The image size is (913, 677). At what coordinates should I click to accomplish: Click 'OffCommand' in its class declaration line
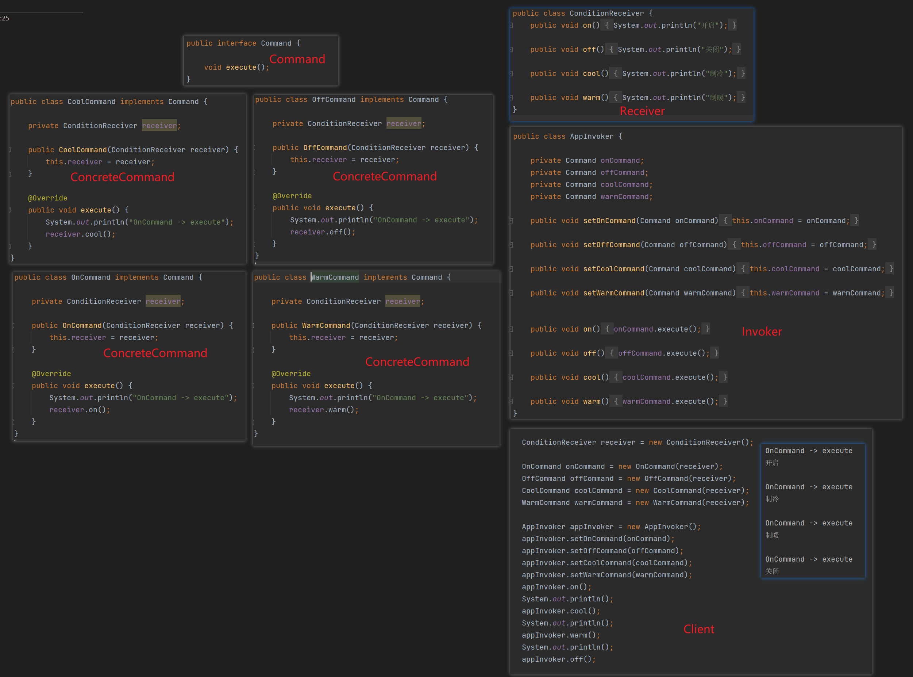tap(334, 100)
